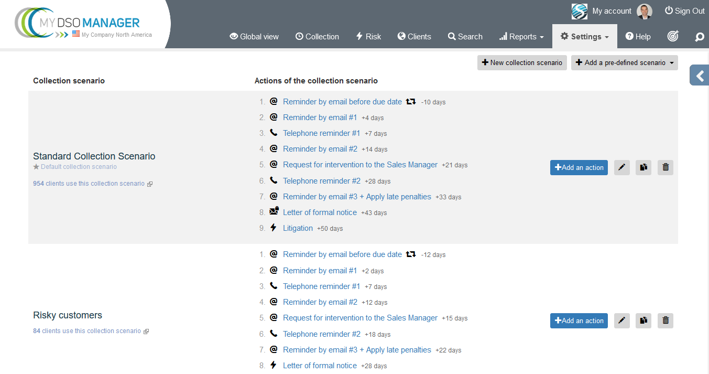Switch to the Collection menu item
The image size is (709, 374).
click(317, 37)
